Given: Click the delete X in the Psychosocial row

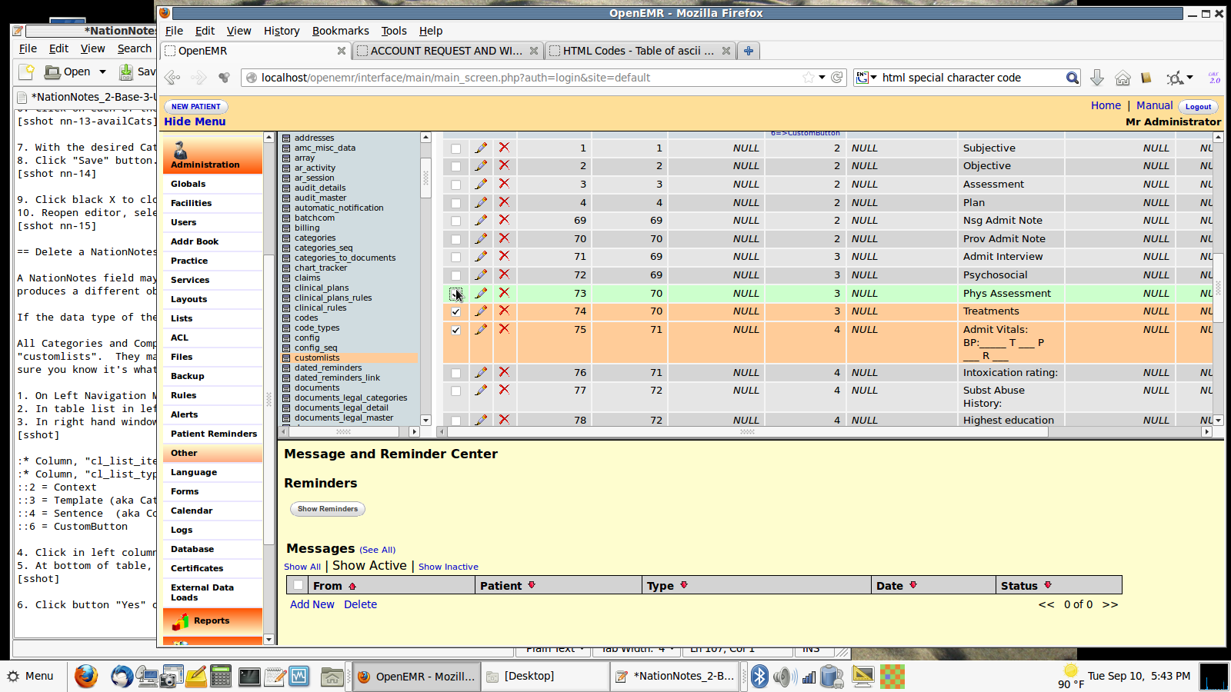Looking at the screenshot, I should click(x=504, y=274).
